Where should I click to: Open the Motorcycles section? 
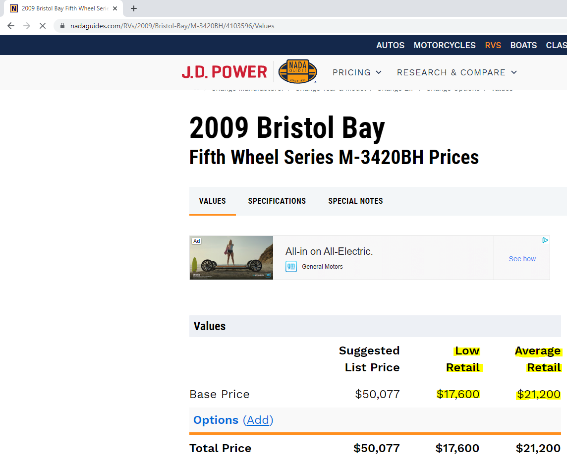[445, 45]
